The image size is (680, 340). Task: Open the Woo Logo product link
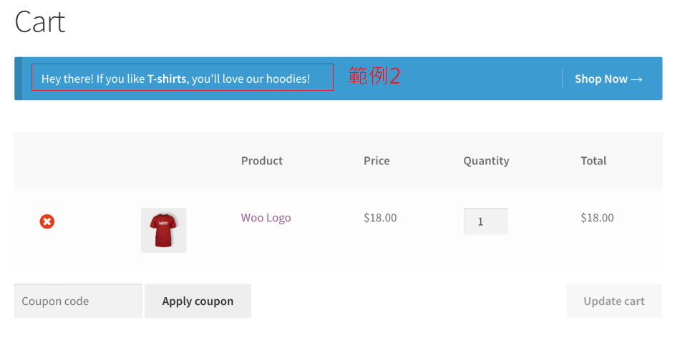point(266,218)
